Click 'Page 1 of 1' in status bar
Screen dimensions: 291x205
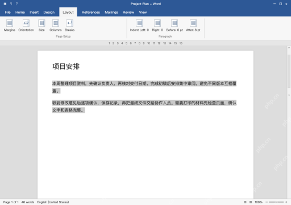(x=11, y=202)
